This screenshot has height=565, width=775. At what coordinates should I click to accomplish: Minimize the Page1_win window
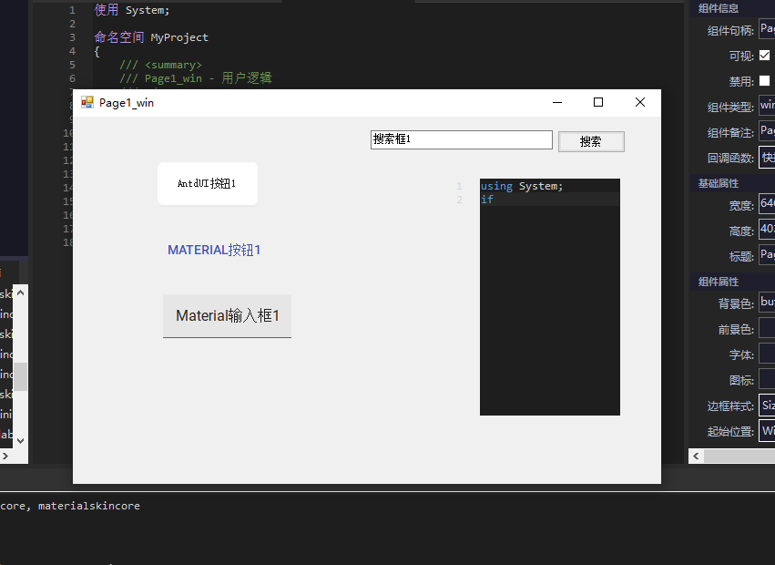pyautogui.click(x=557, y=102)
